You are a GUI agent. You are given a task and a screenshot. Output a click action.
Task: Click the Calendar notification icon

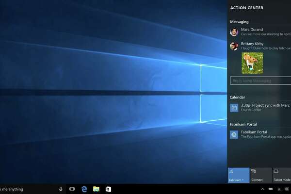[234, 108]
